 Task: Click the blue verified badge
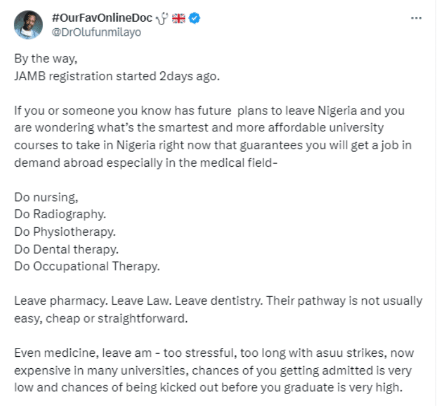pos(194,19)
